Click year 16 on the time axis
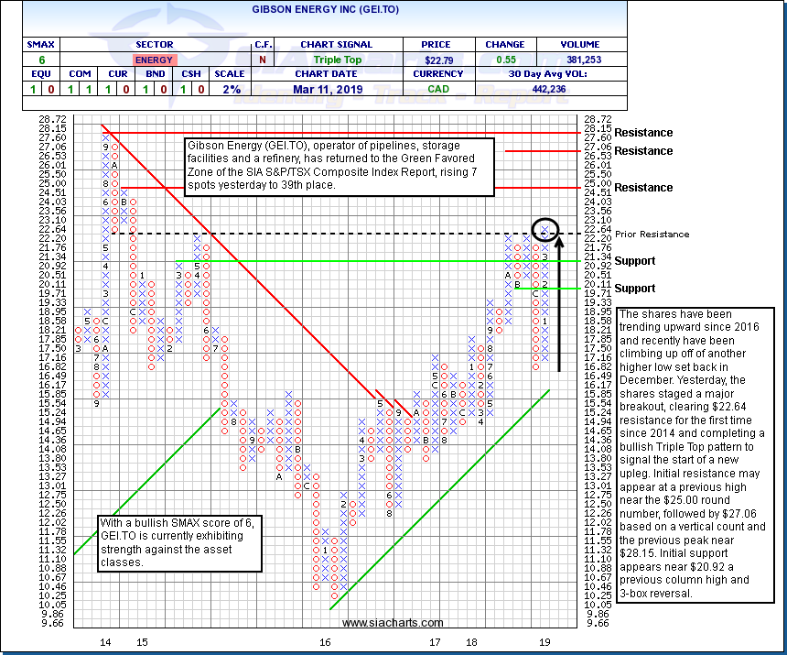787x655 pixels. pyautogui.click(x=325, y=643)
